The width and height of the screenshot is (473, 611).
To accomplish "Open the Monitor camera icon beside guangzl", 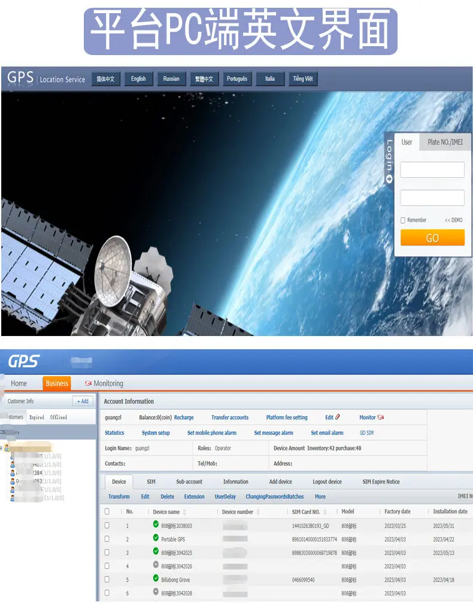I will (381, 417).
